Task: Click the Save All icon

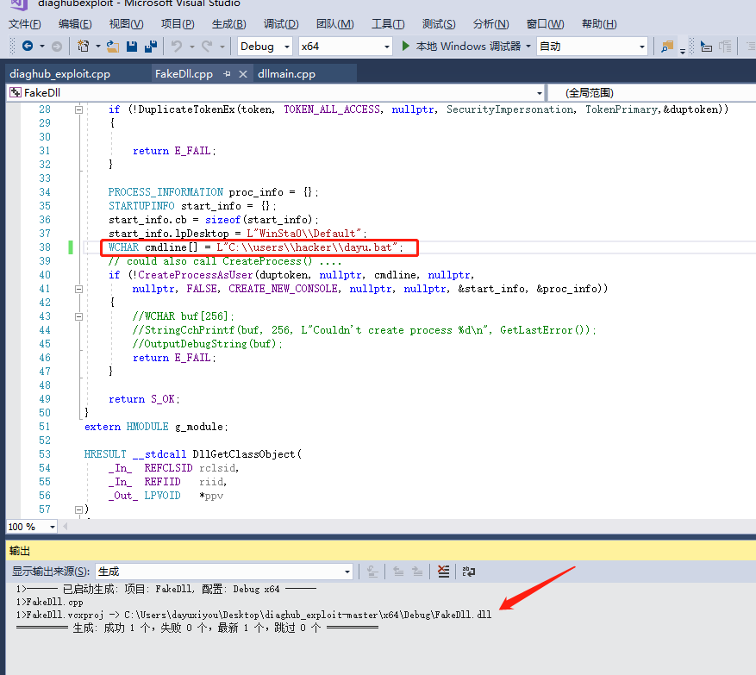Action: 151,47
